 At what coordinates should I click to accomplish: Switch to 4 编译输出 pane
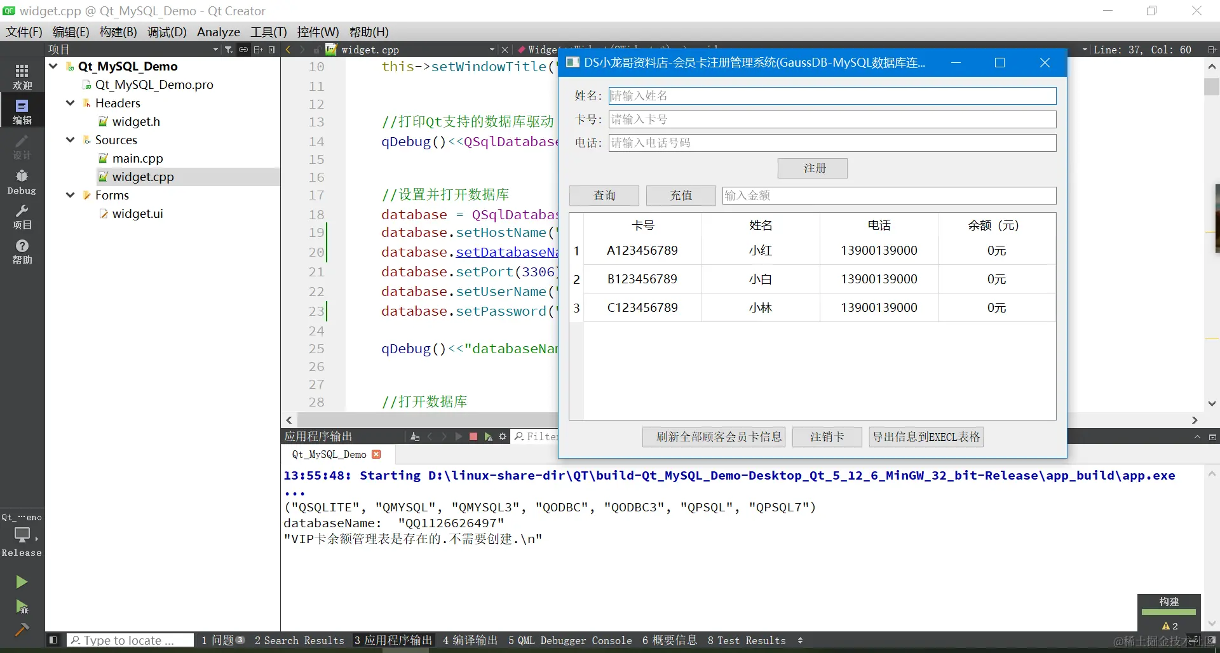pos(470,640)
